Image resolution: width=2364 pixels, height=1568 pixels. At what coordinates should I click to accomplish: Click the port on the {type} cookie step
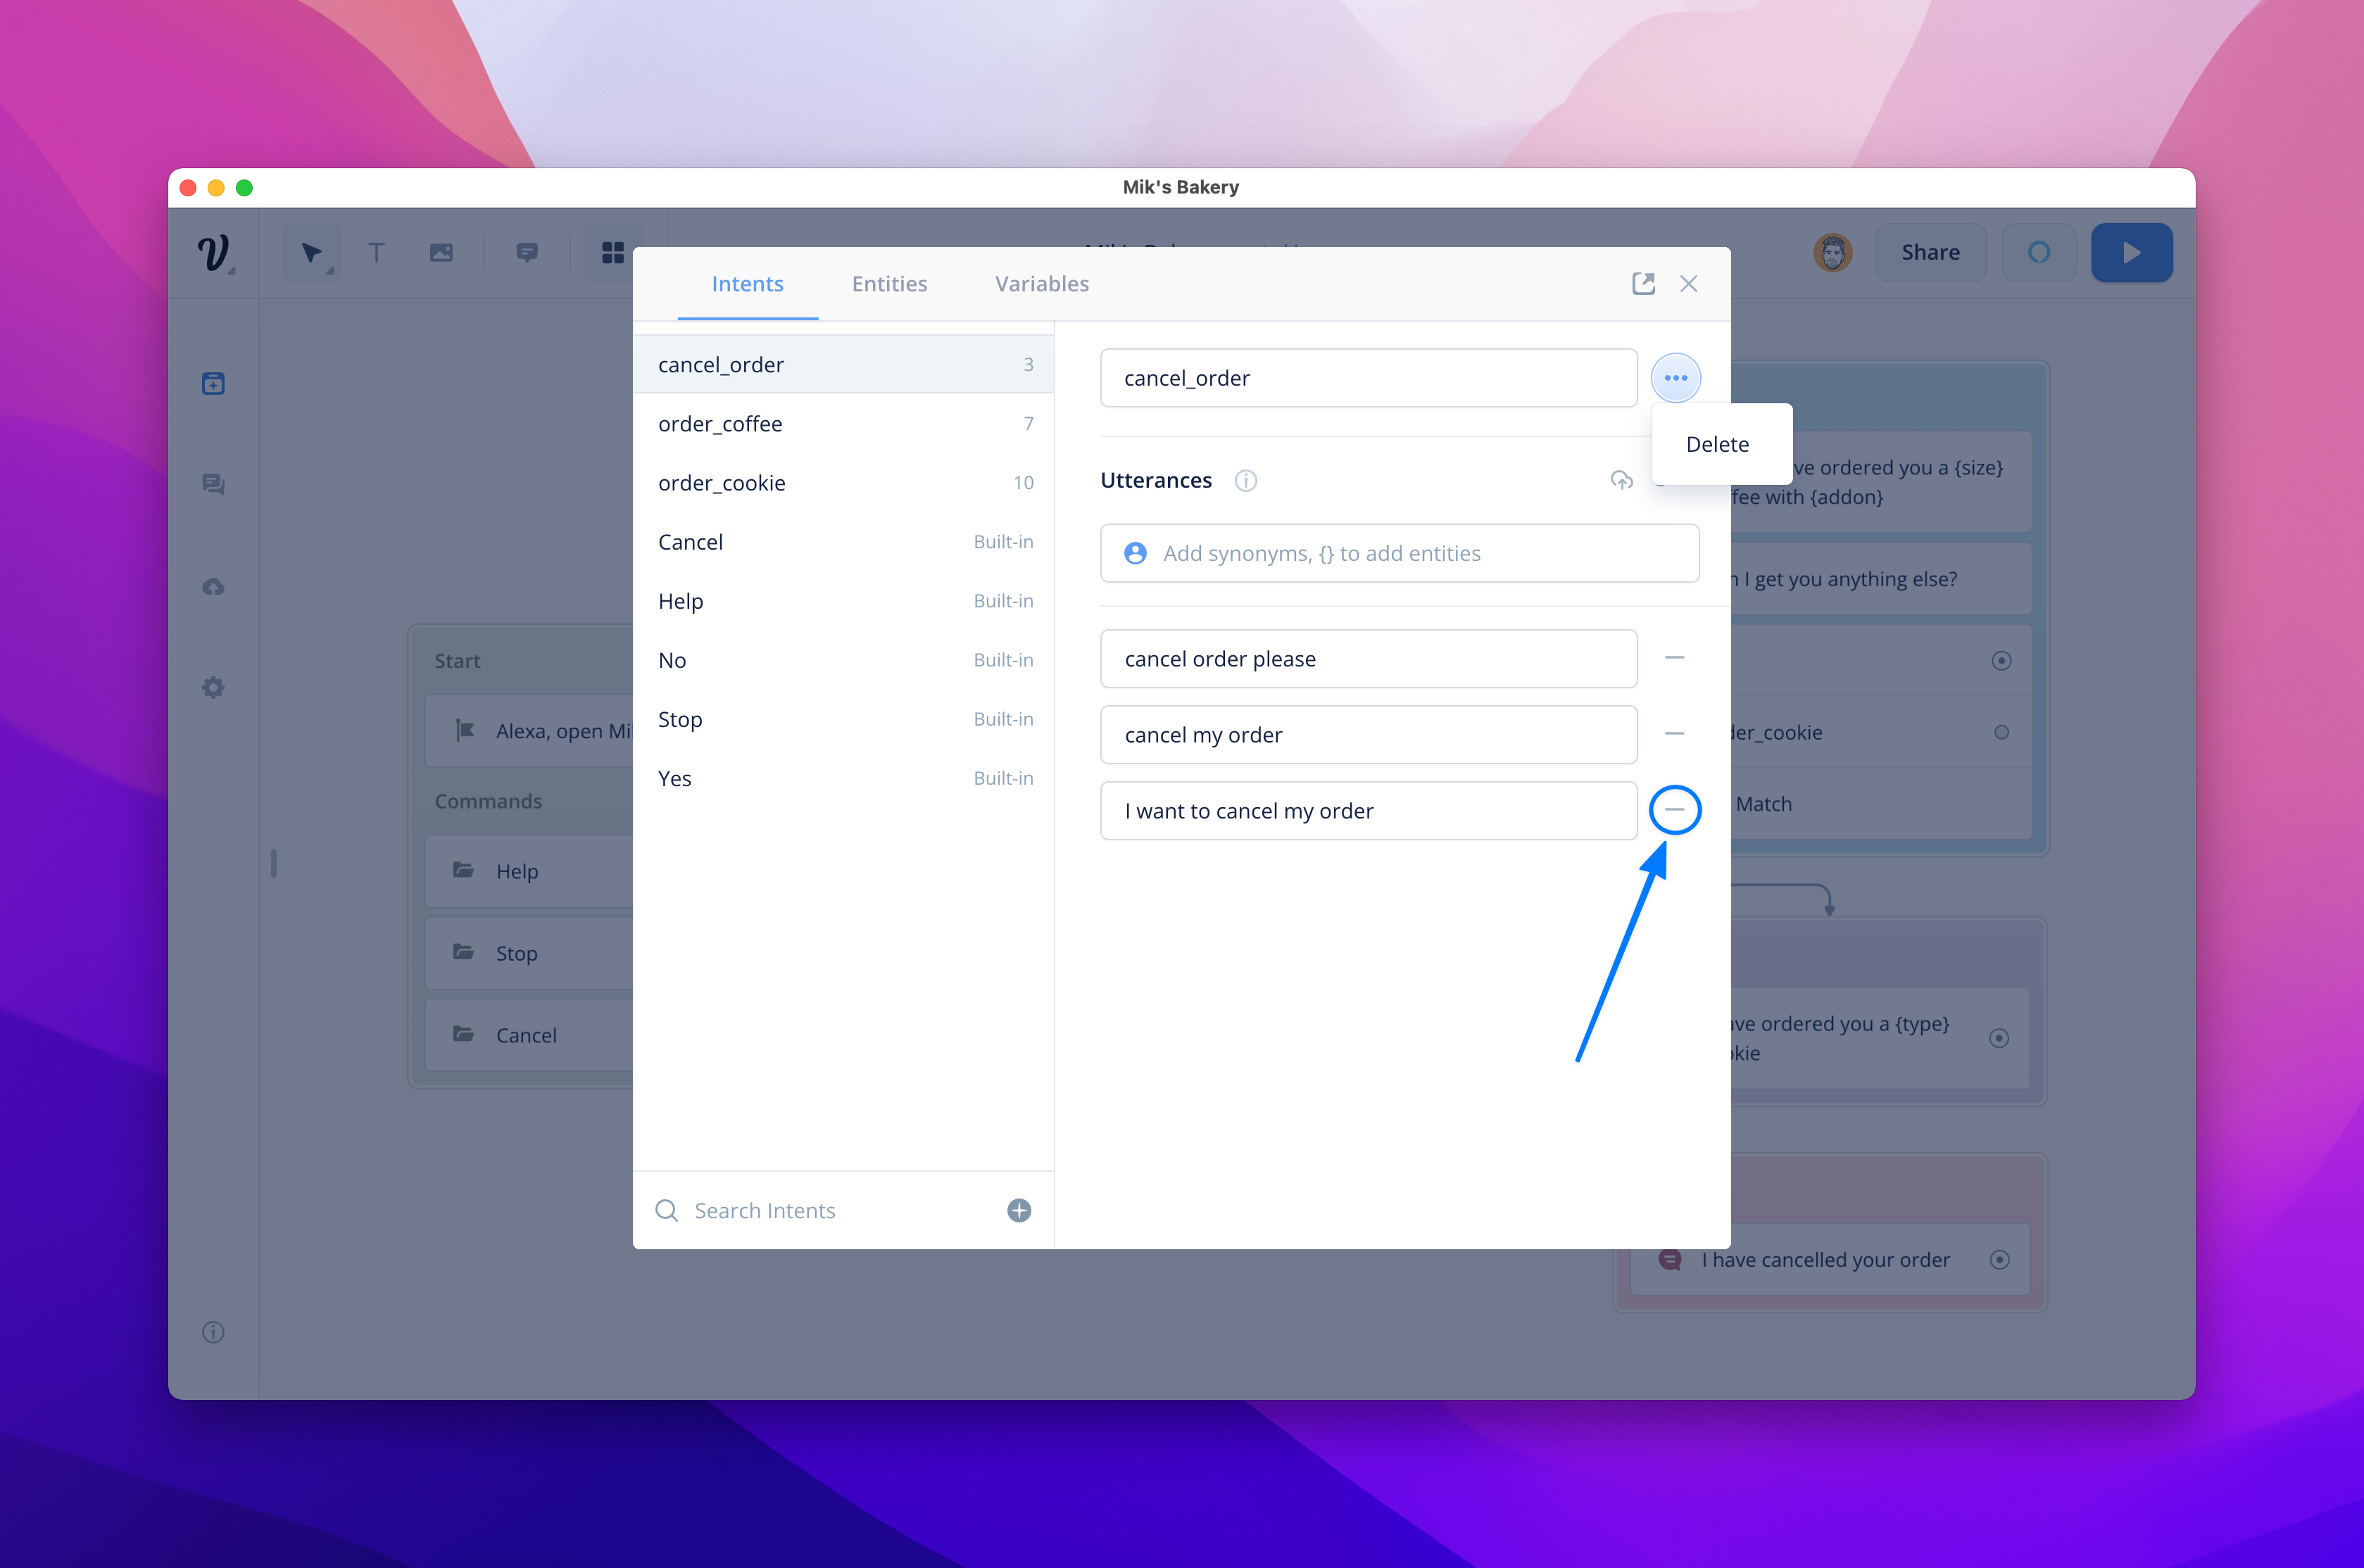click(x=1999, y=1038)
